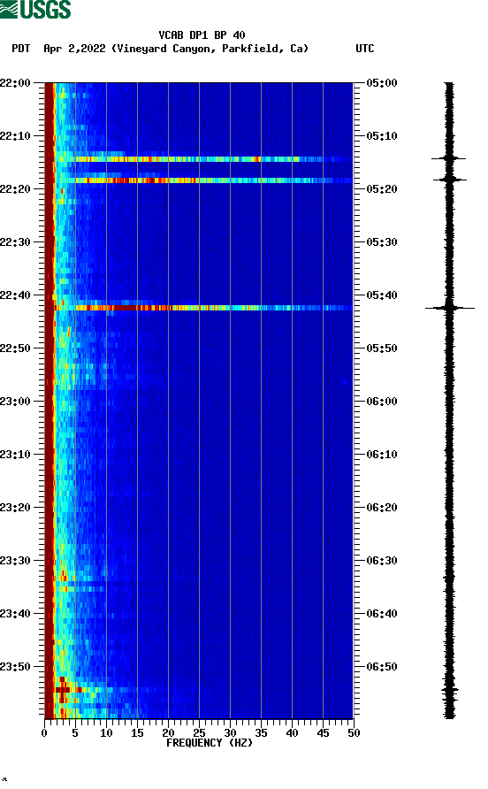Select the title 'VCAB DP1 BP 40'
This screenshot has width=488, height=789.
(x=202, y=35)
